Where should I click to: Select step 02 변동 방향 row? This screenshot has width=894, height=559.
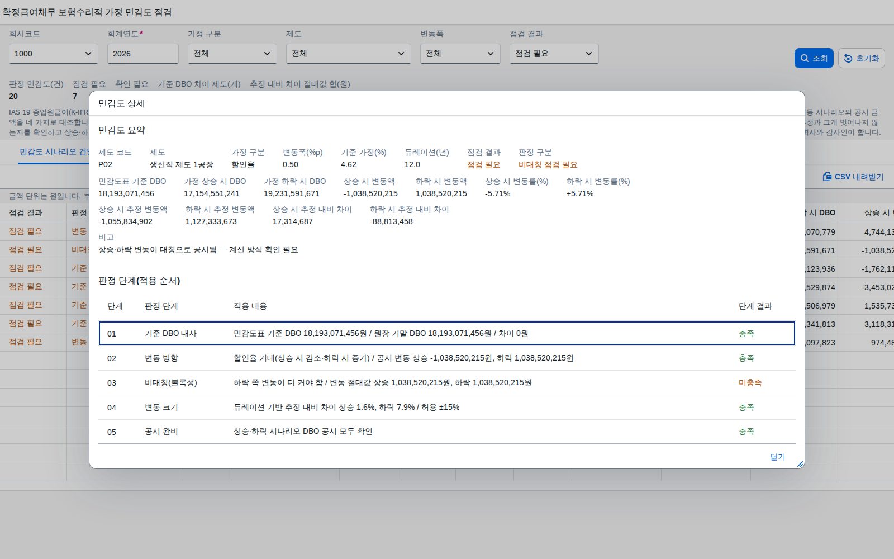tap(447, 358)
